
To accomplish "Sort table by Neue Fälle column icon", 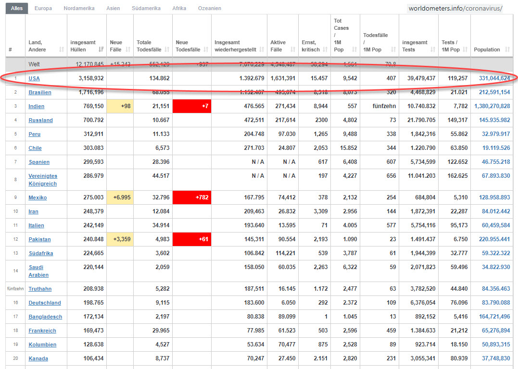I will 128,49.
